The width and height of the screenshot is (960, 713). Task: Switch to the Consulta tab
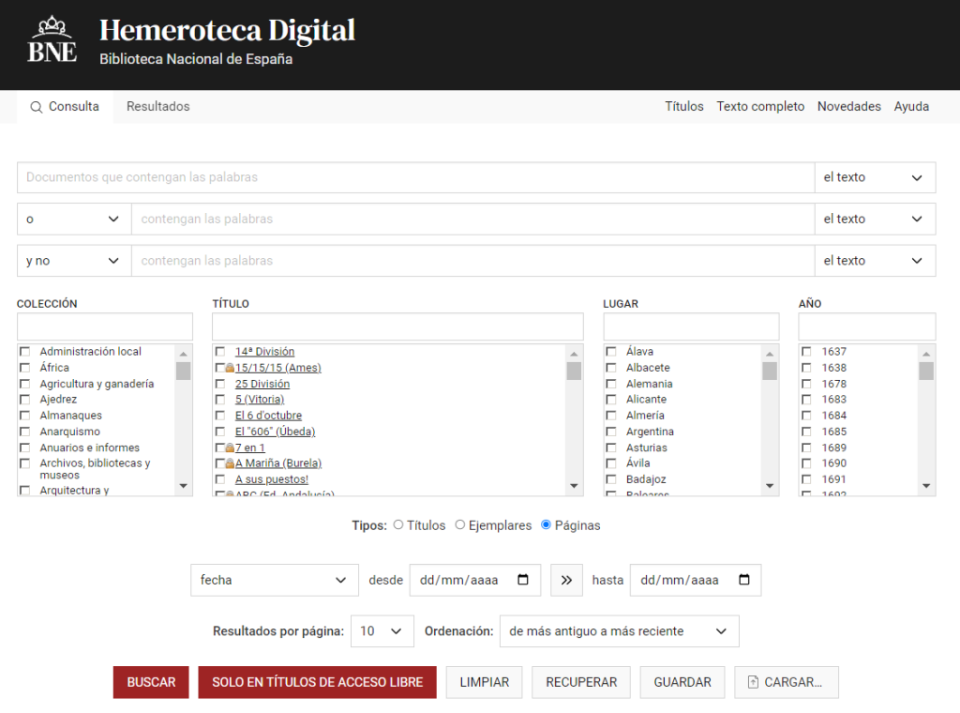pos(65,107)
